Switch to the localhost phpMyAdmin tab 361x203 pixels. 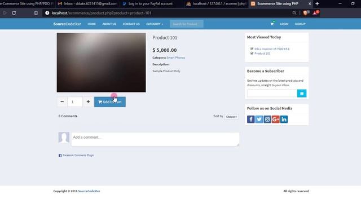point(216,4)
